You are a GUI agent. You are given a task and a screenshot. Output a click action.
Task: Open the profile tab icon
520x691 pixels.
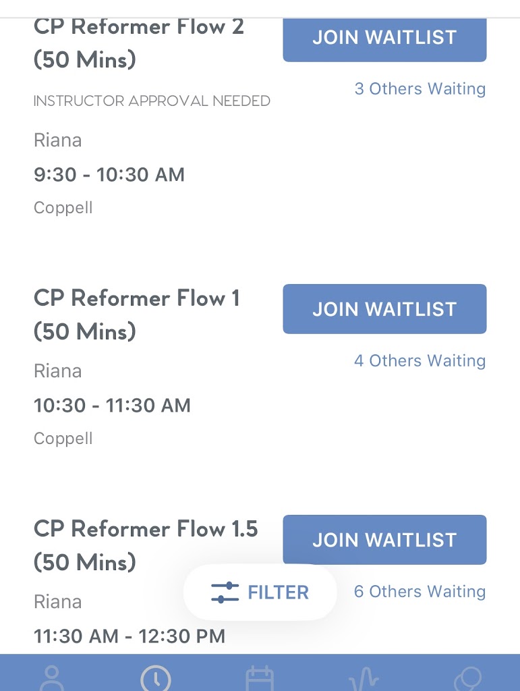(52, 678)
